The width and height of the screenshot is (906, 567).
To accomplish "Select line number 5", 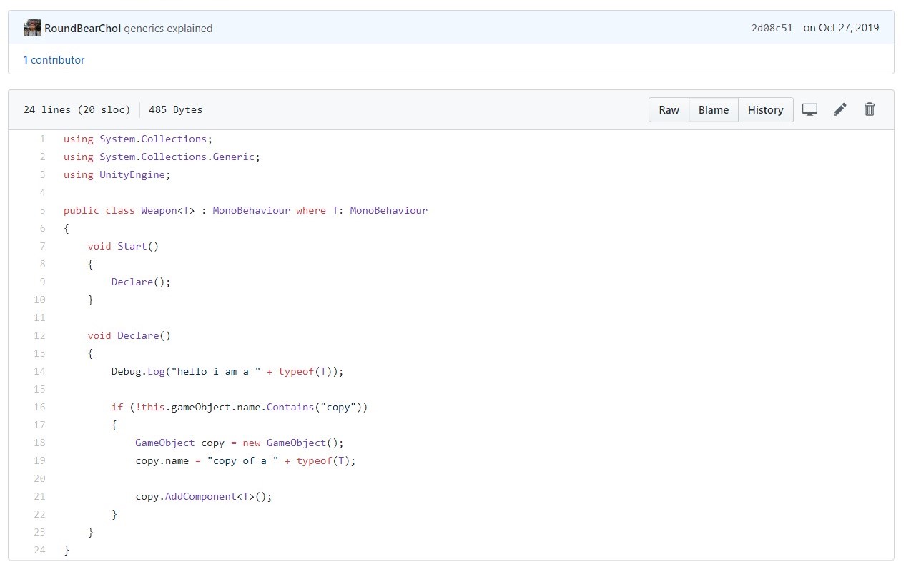I will (42, 210).
